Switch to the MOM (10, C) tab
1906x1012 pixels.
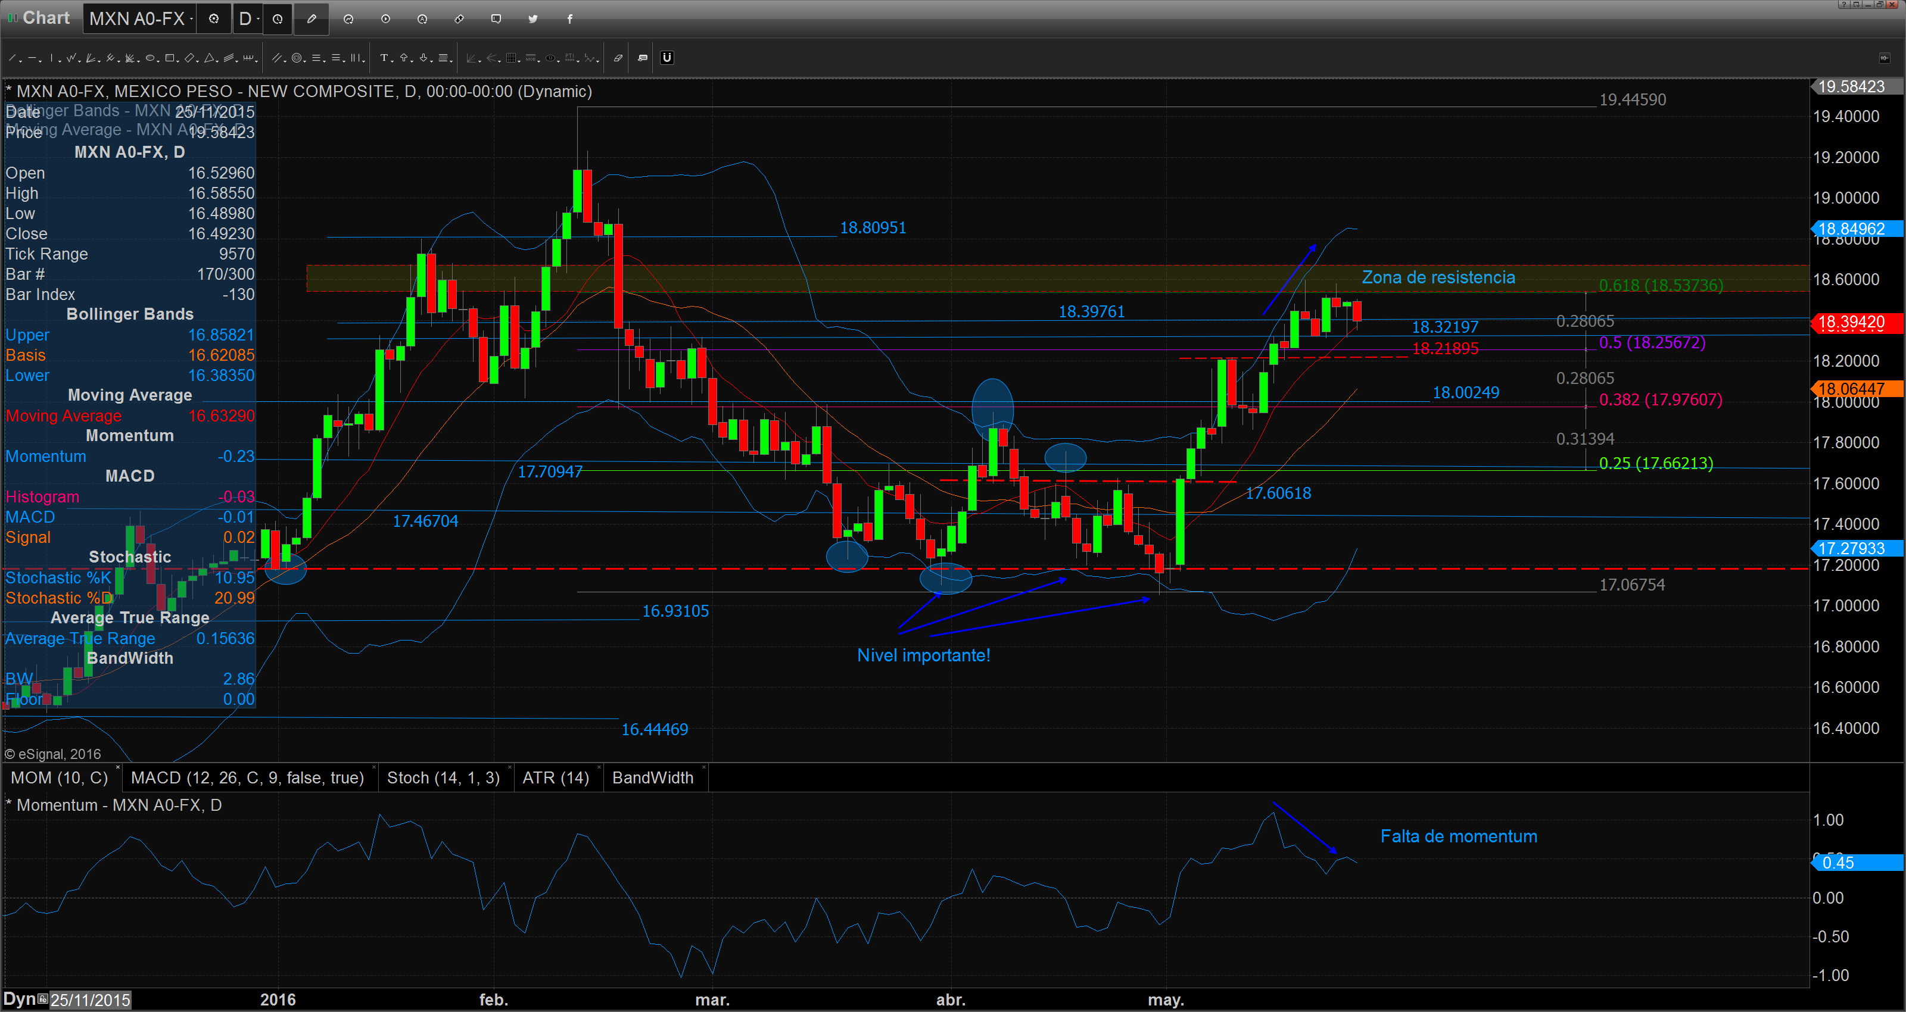59,777
